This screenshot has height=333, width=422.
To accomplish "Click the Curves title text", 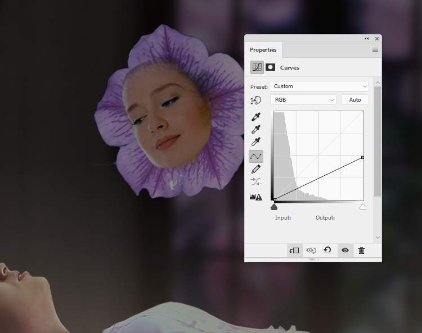I will tap(290, 68).
